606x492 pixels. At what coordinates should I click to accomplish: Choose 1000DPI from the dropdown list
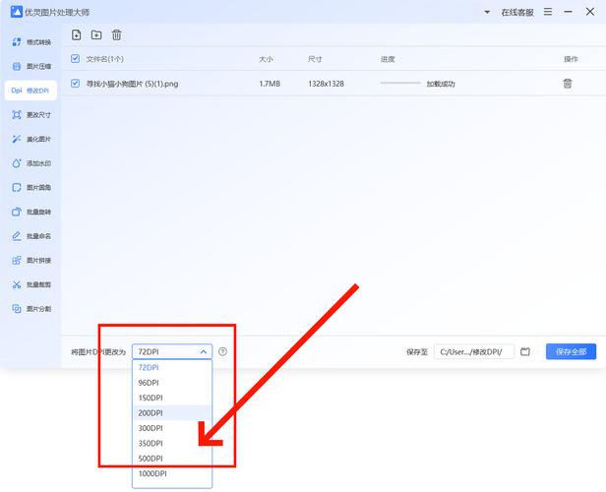pos(172,473)
